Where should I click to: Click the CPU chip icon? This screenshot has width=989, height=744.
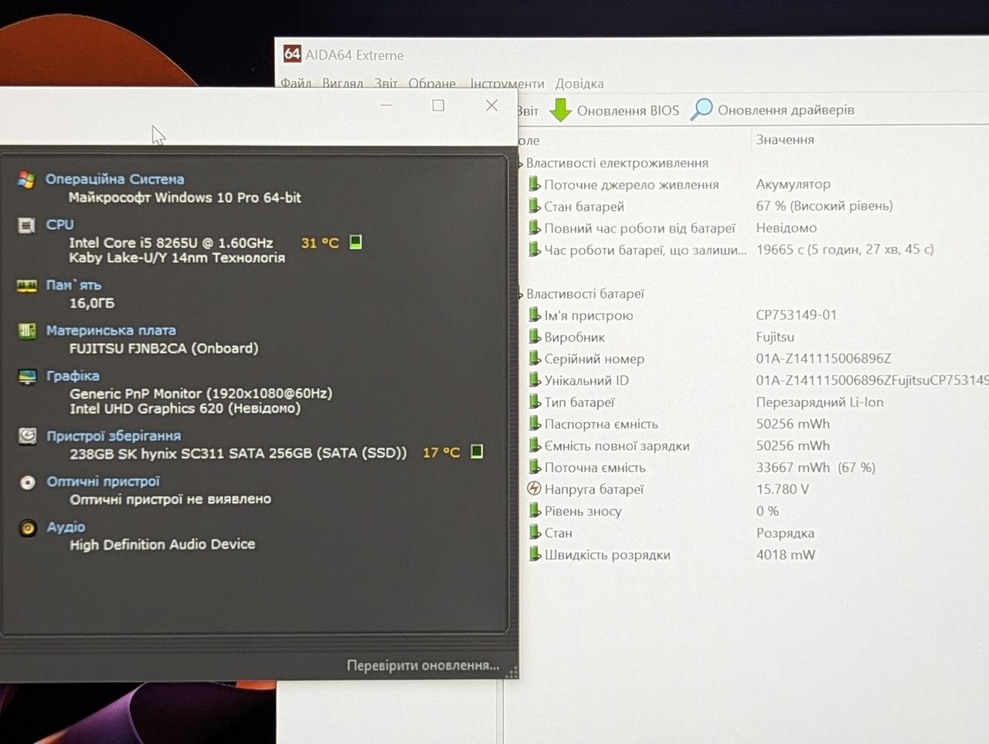click(x=26, y=225)
